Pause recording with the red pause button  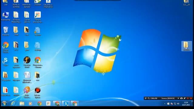[x=188, y=98]
